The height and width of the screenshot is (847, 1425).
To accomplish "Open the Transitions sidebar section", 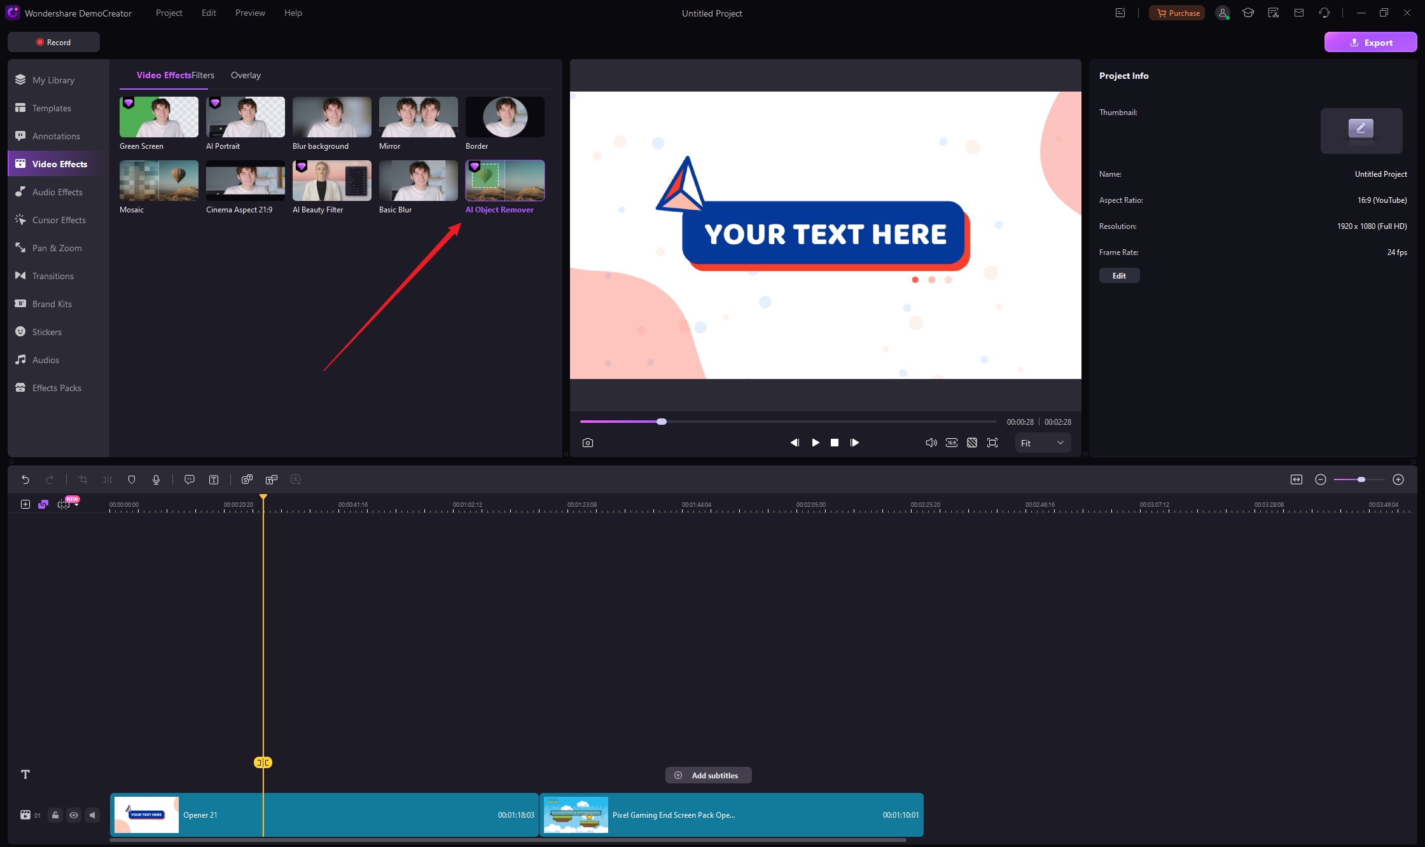I will (53, 276).
